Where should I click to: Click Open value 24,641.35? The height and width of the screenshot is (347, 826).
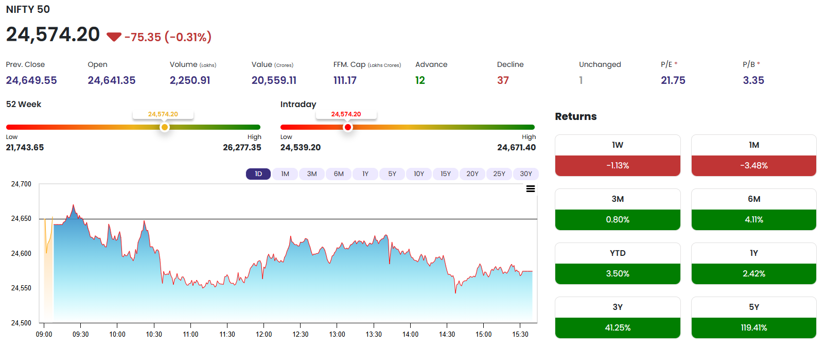(x=112, y=80)
